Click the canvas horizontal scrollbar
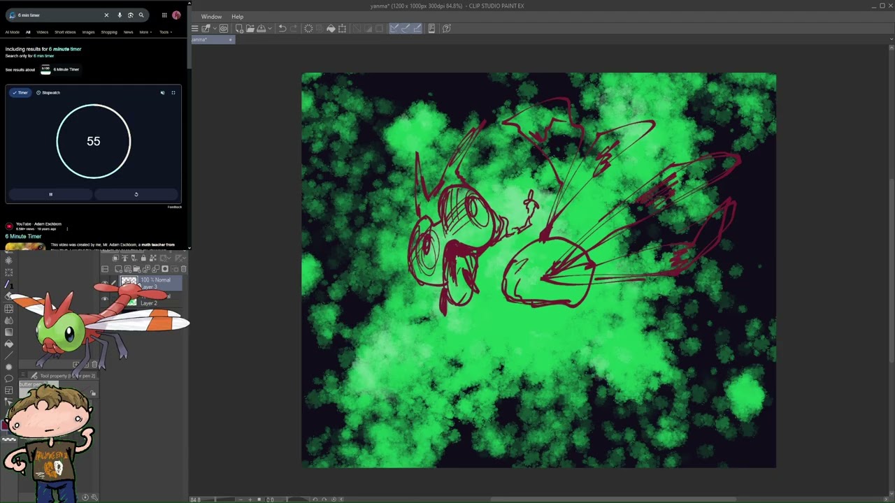Image resolution: width=895 pixels, height=503 pixels. pyautogui.click(x=614, y=499)
